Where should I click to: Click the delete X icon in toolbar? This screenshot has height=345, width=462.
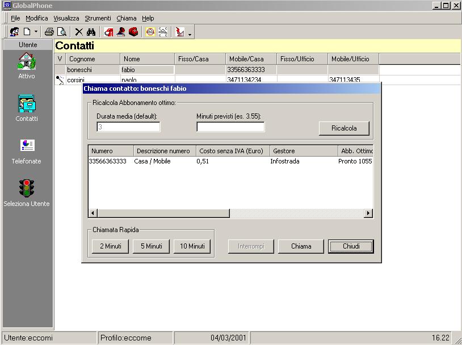(79, 32)
